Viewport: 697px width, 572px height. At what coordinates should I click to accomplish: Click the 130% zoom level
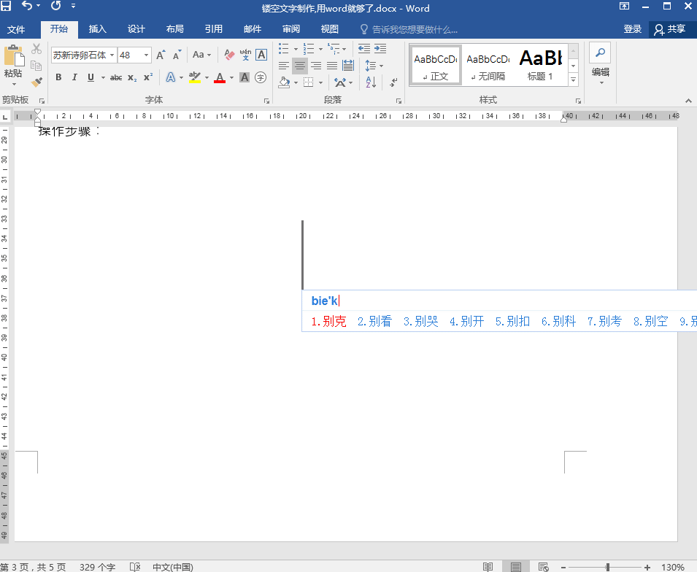(673, 567)
